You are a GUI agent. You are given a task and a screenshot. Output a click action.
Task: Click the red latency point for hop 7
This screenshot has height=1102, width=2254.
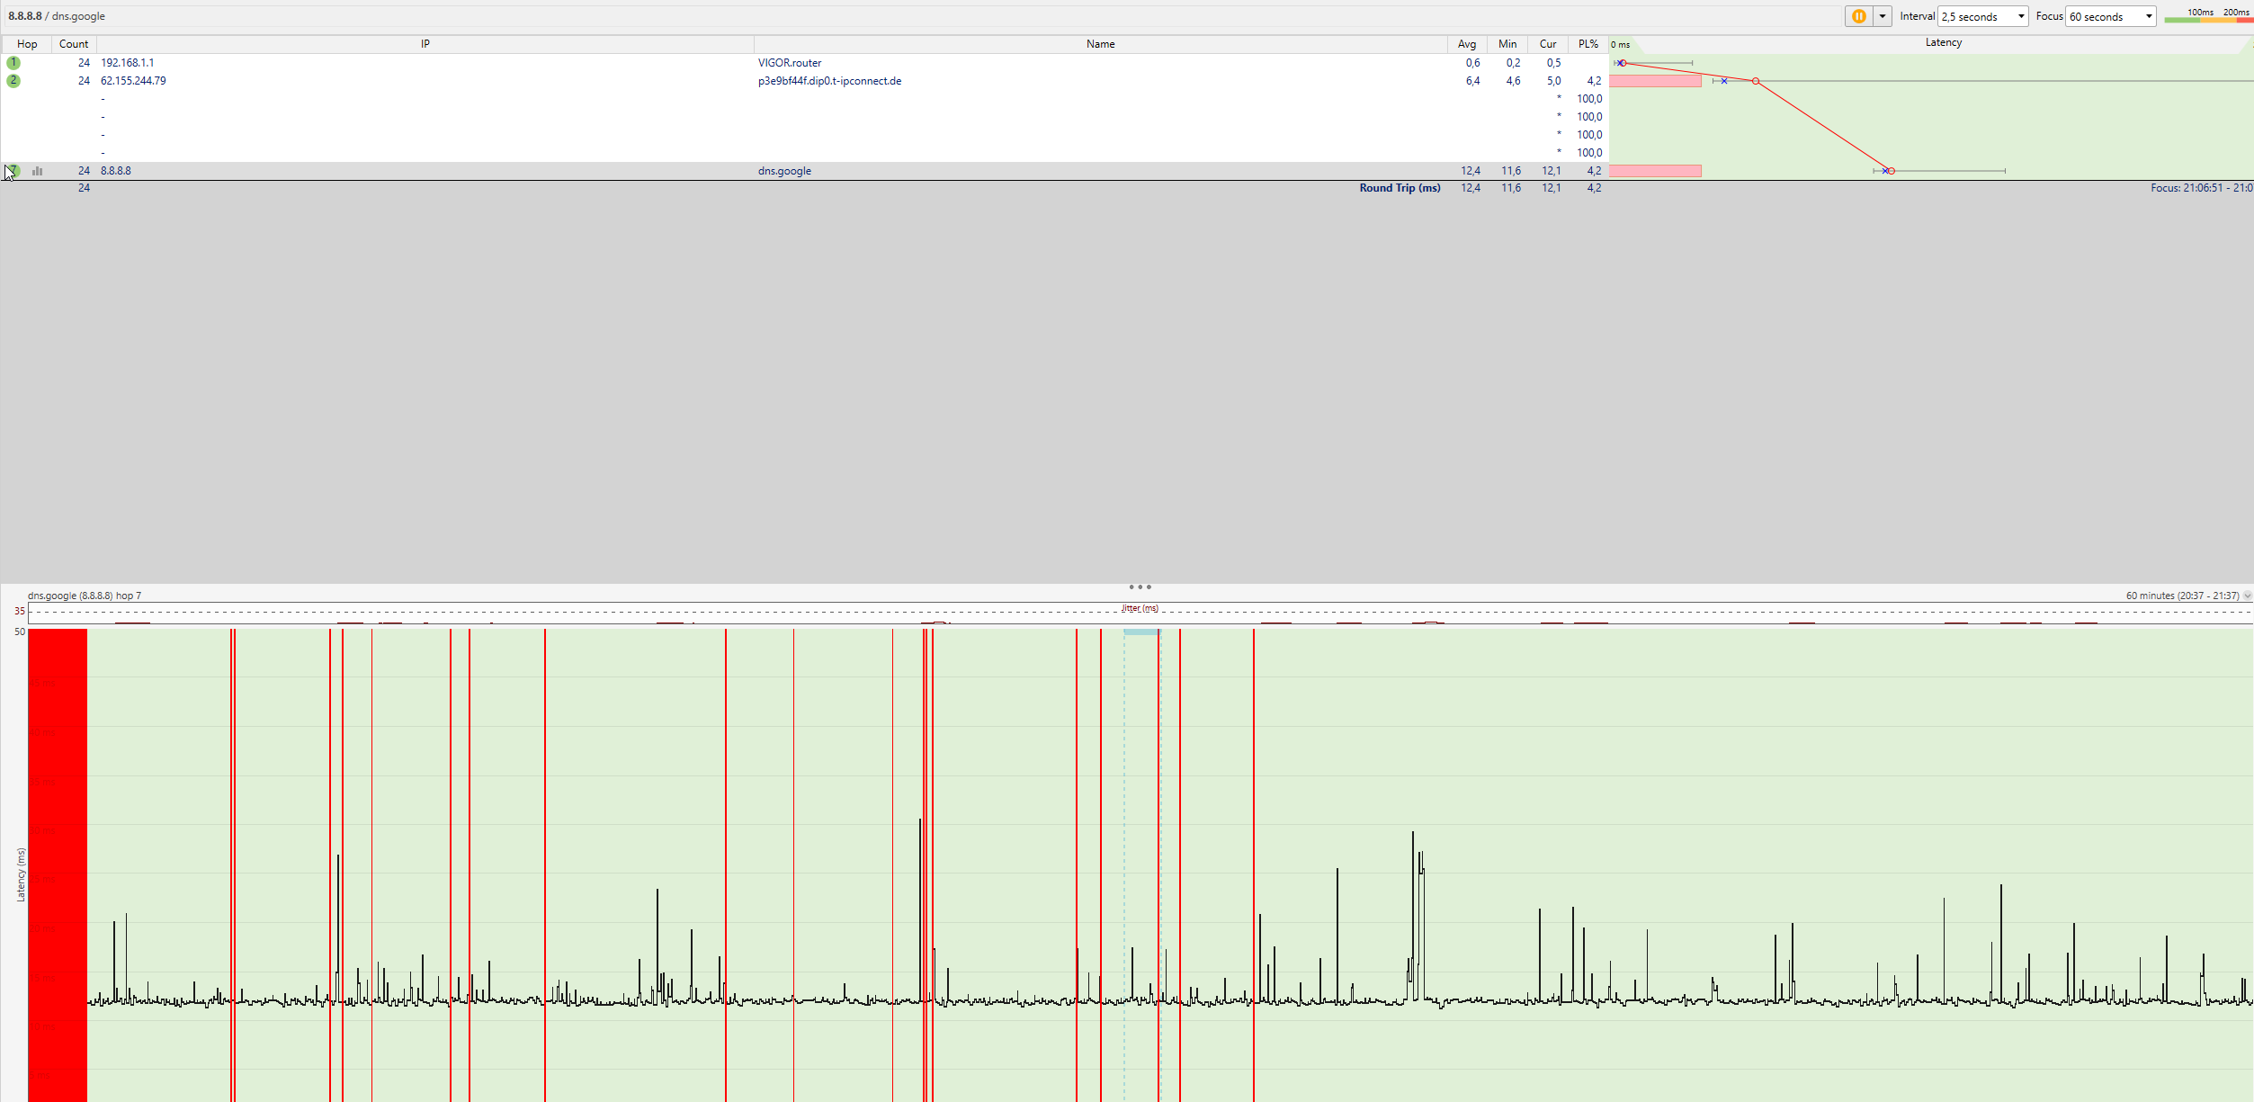pyautogui.click(x=1891, y=171)
